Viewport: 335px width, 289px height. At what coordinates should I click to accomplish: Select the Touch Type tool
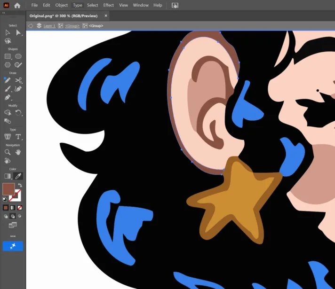click(8, 137)
